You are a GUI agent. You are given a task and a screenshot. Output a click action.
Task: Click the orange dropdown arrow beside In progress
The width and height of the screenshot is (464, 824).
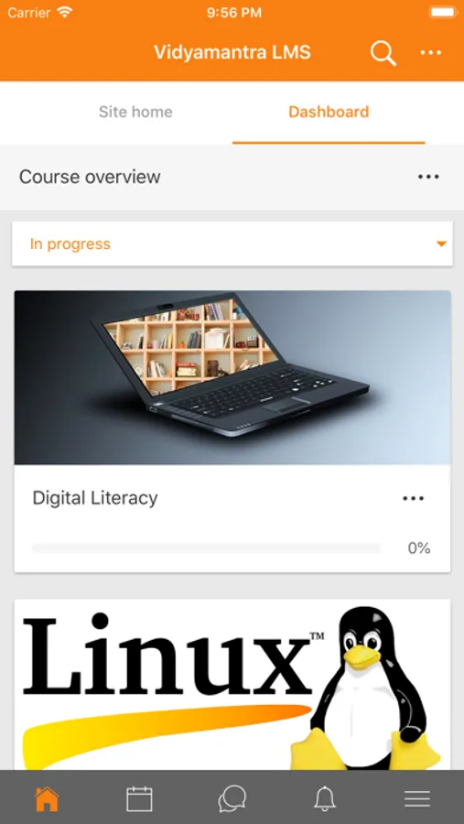(441, 244)
